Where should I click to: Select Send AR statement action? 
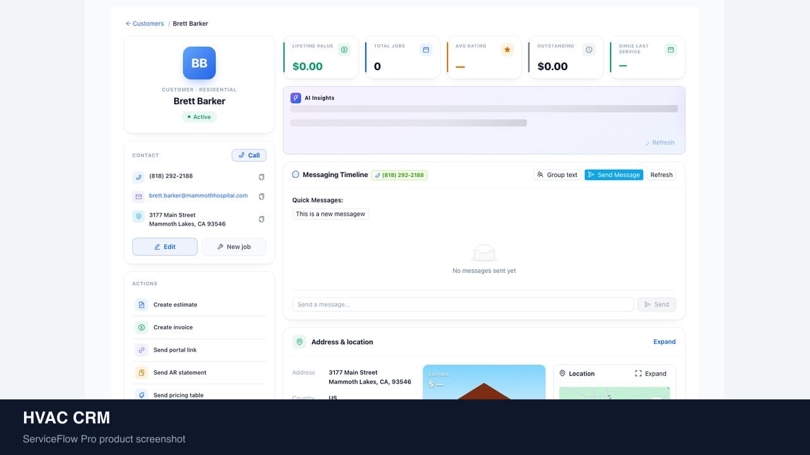tap(199, 373)
